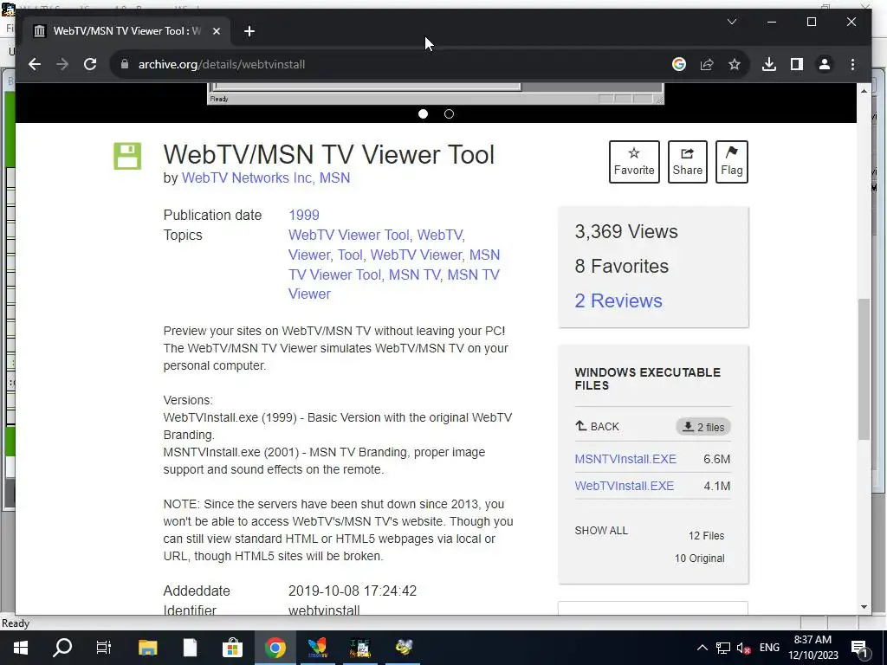Image resolution: width=887 pixels, height=665 pixels.
Task: Click the browser forward arrow
Action: click(x=62, y=64)
